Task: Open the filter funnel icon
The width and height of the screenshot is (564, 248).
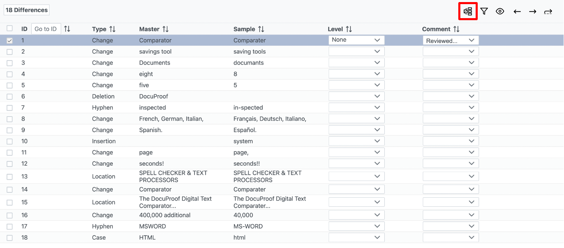Action: 484,12
